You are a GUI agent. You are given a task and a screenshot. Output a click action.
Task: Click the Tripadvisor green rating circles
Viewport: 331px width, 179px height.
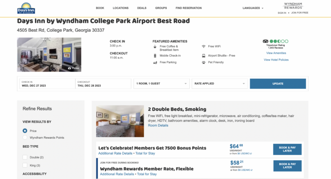279,41
